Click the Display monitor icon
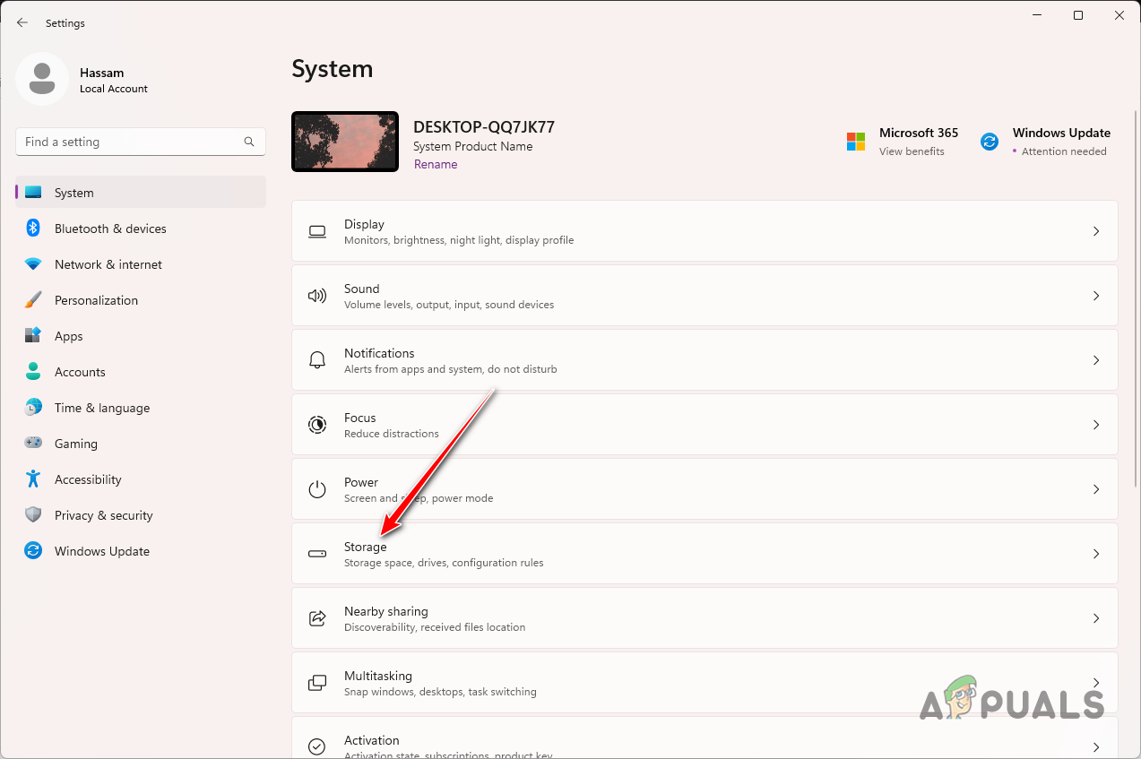The width and height of the screenshot is (1141, 759). [x=317, y=231]
